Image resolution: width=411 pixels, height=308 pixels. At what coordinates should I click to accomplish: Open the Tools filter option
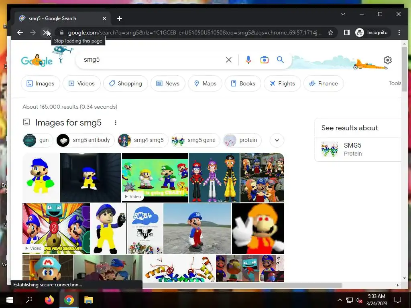tap(395, 83)
